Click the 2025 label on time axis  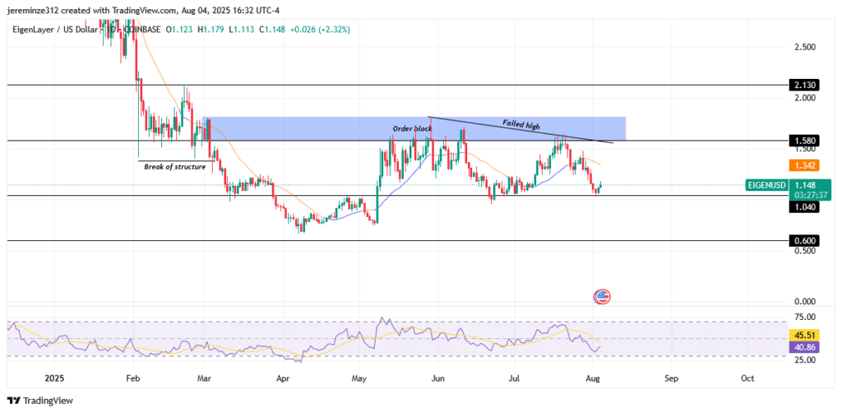pyautogui.click(x=54, y=378)
